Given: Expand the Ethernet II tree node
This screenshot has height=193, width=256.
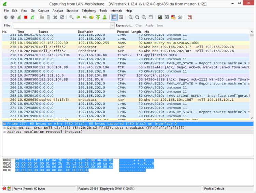Looking at the screenshot, I should tap(4, 128).
